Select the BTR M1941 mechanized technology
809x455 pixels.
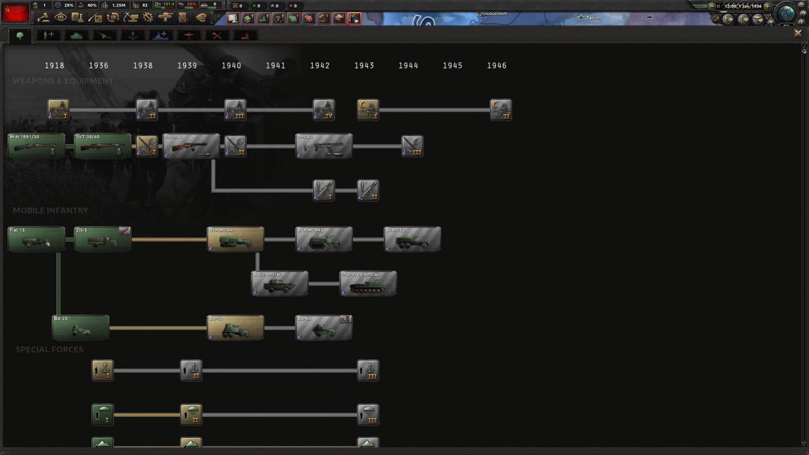[x=235, y=239]
